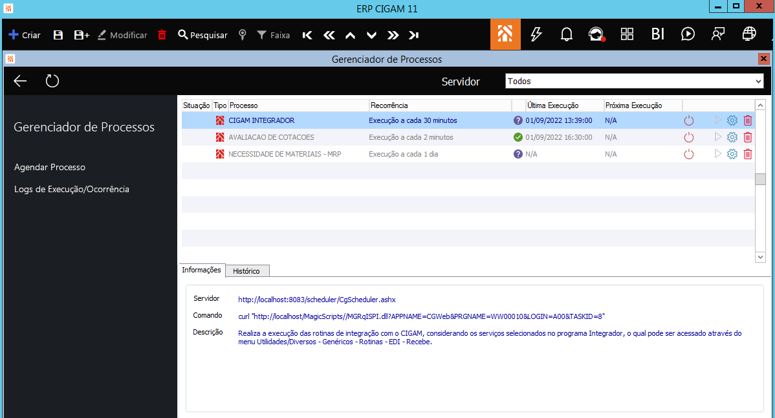Click the trash icon in the top toolbar
The image size is (775, 418).
click(x=162, y=35)
